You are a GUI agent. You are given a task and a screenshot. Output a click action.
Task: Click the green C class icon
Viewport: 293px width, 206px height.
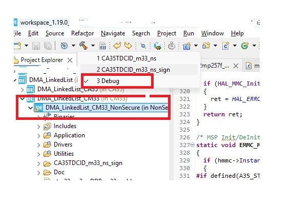245,46
